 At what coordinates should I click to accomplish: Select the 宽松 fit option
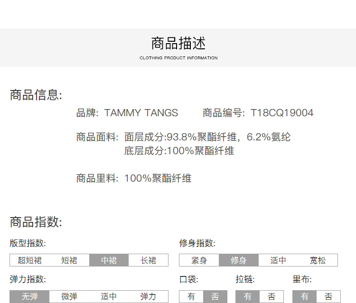tap(318, 260)
